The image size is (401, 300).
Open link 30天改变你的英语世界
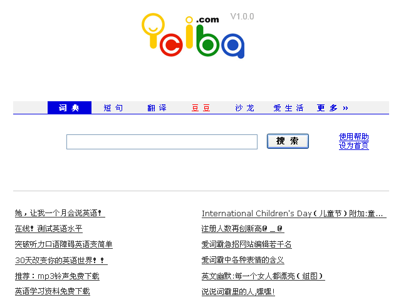[x=61, y=260]
